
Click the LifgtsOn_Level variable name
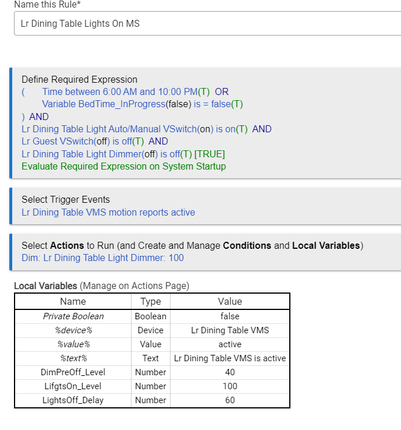pos(73,386)
